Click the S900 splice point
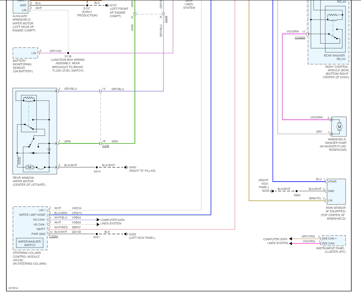Image resolution: width=361 pixels, height=295 pixels. click(x=296, y=191)
